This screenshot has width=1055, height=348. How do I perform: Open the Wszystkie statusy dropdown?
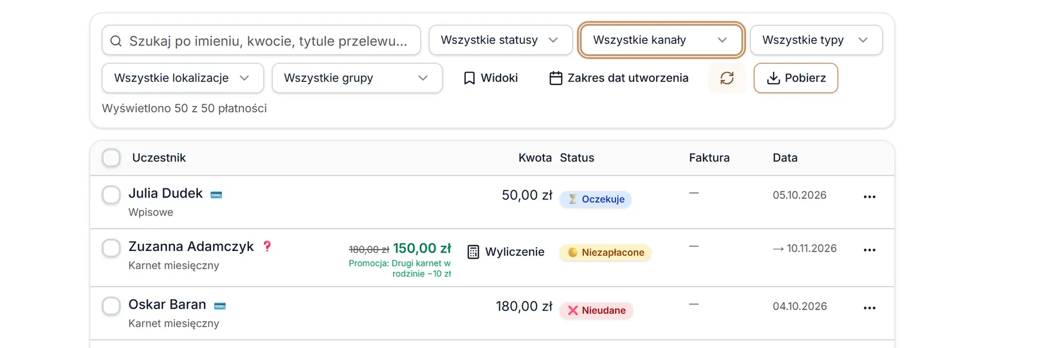click(500, 40)
